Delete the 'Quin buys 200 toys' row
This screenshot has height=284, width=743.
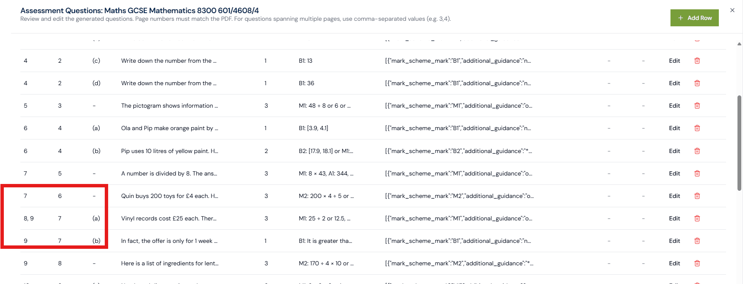coord(697,196)
